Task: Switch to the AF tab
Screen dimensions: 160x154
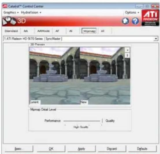Action: [57, 31]
